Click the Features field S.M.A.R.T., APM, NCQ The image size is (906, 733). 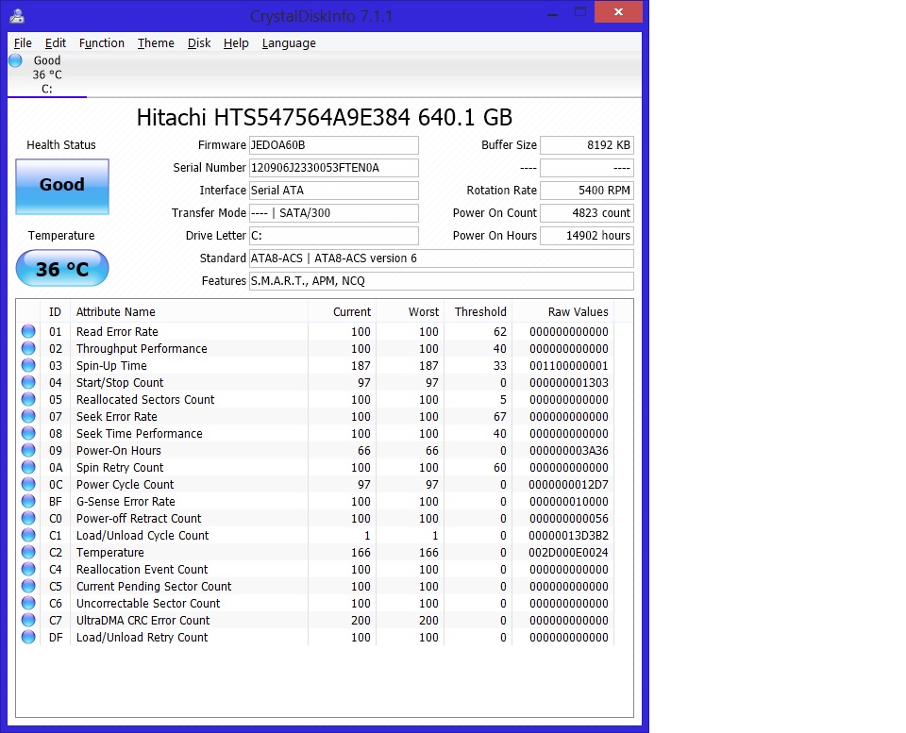(x=442, y=281)
